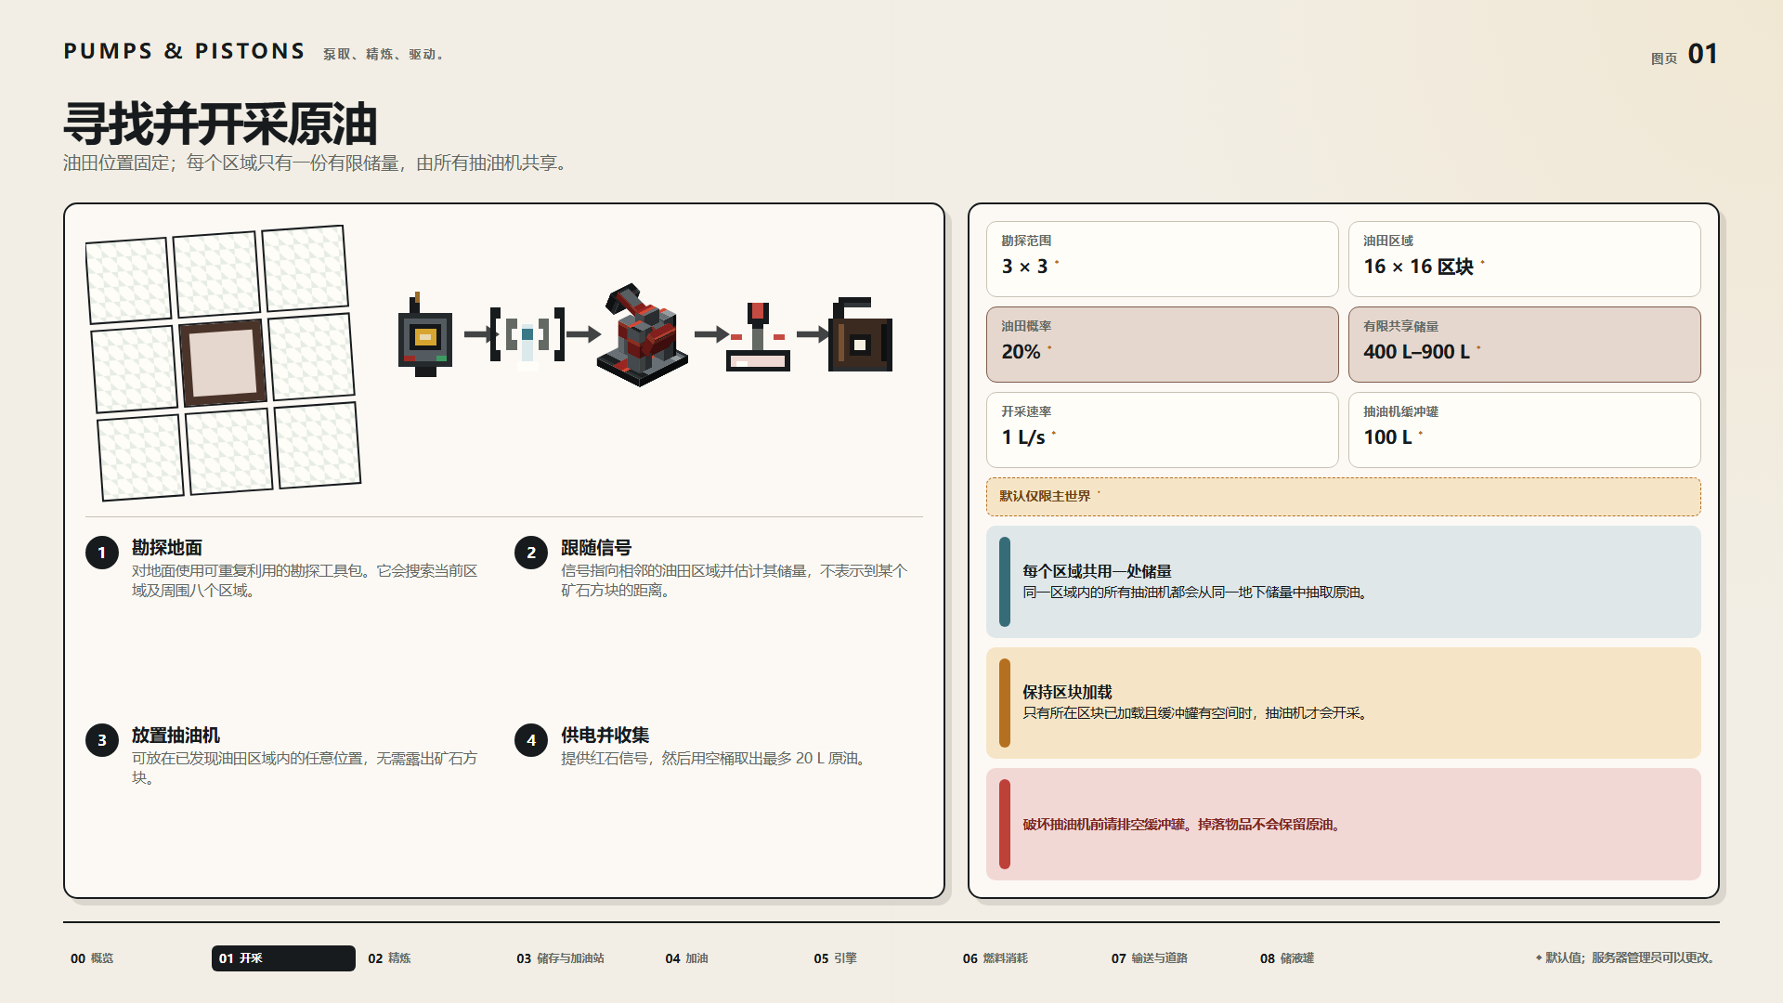Click the 保持区块加载 orange callout
Viewport: 1783px width, 1003px height.
[1343, 703]
